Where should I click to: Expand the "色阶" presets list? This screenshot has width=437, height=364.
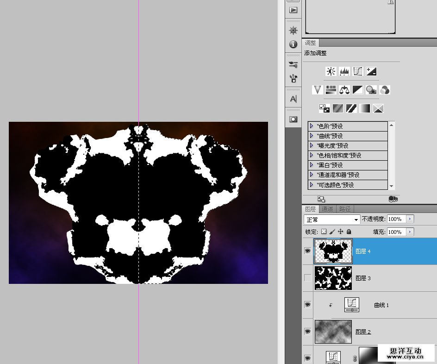coord(312,126)
